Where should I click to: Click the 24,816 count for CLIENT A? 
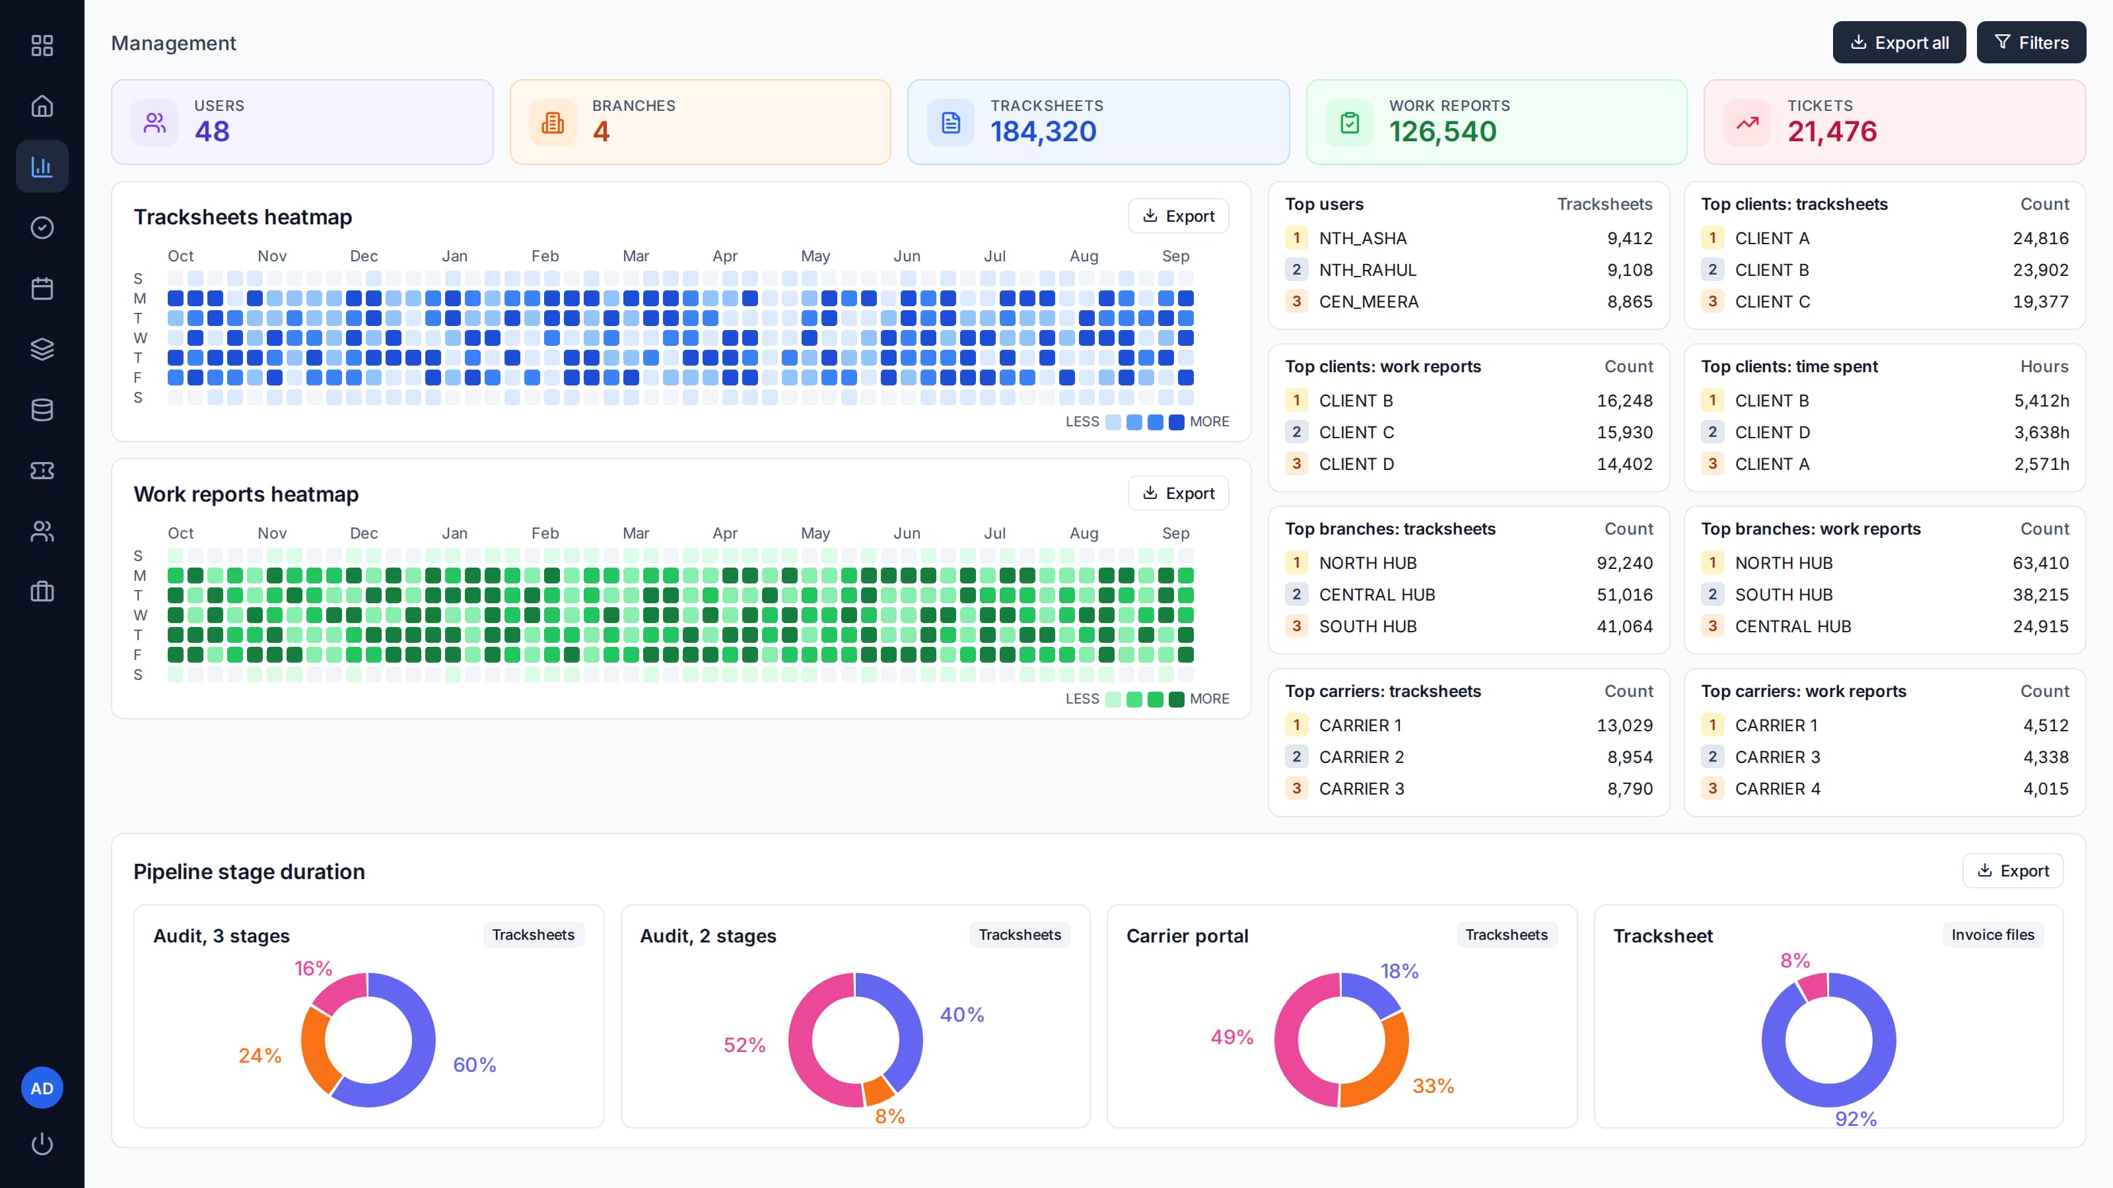coord(2040,238)
